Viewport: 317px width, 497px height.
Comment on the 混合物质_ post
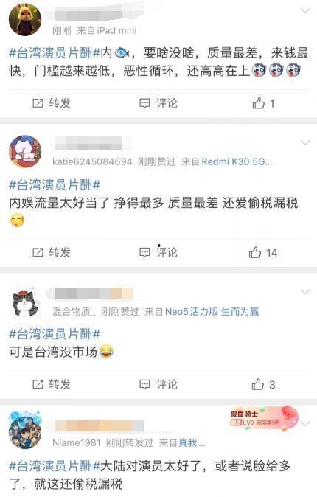coord(158,384)
